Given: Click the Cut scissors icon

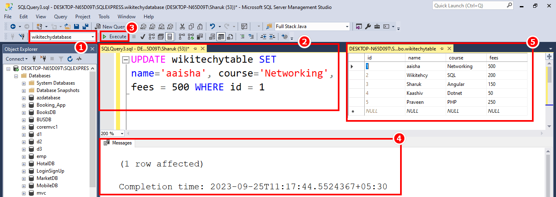Looking at the screenshot, I should tap(182, 26).
